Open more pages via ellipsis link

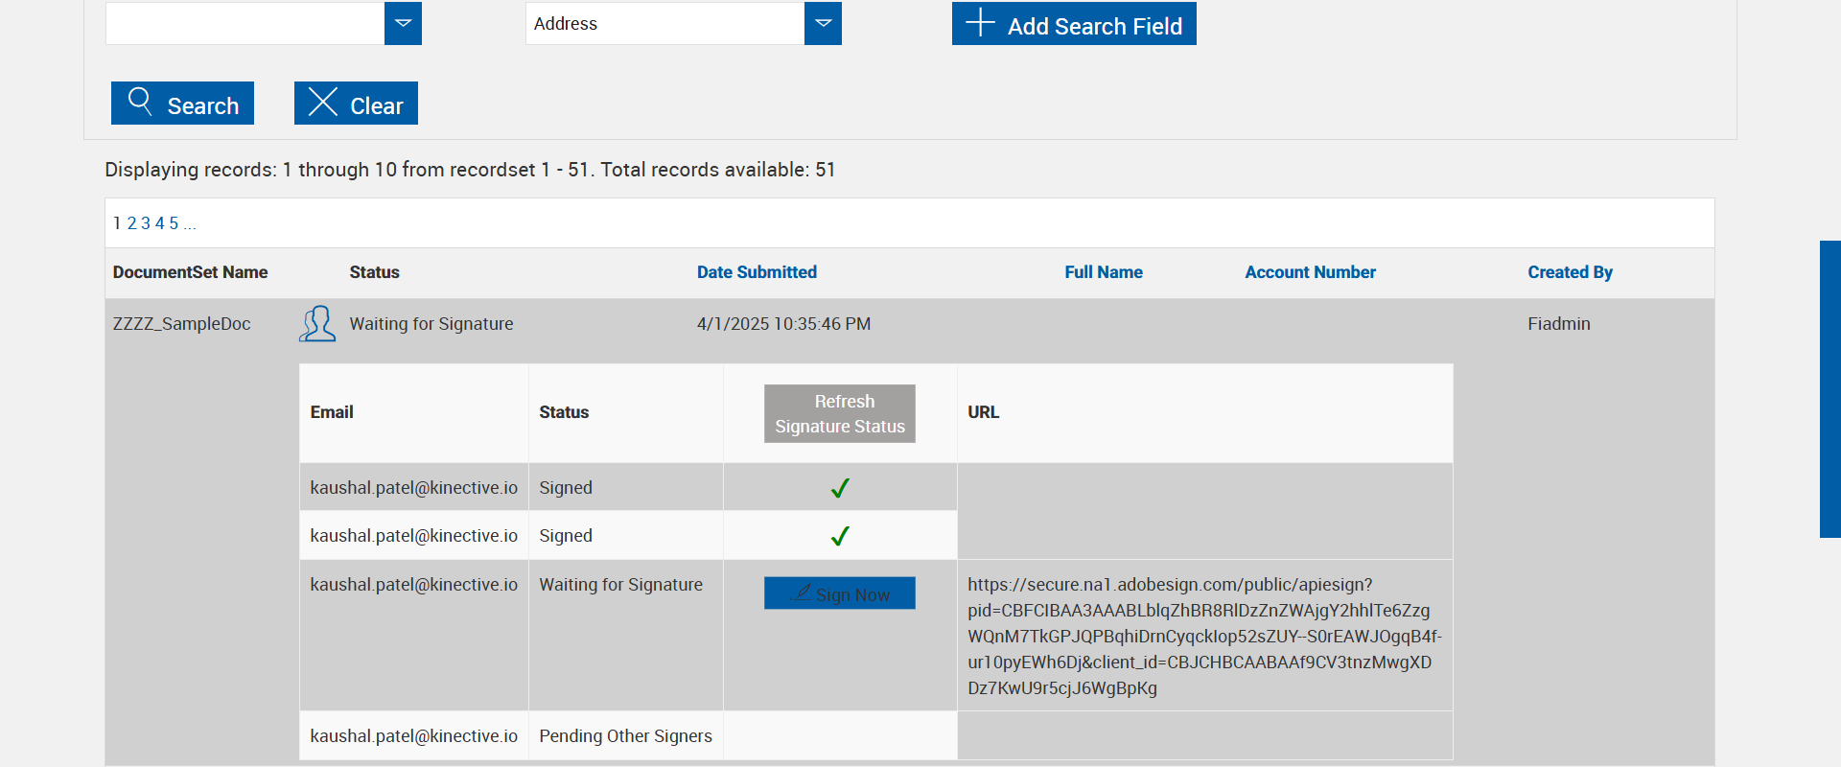pyautogui.click(x=190, y=223)
